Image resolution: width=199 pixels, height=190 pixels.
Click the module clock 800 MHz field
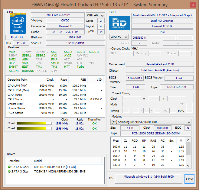pos(162,128)
